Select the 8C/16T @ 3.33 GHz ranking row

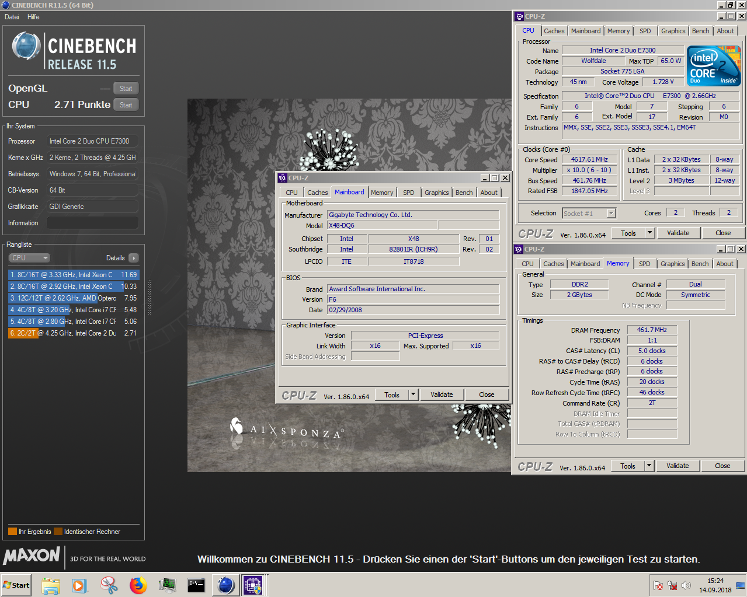74,275
